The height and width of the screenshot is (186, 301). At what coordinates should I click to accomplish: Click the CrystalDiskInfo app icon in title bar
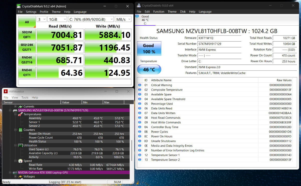point(139,5)
